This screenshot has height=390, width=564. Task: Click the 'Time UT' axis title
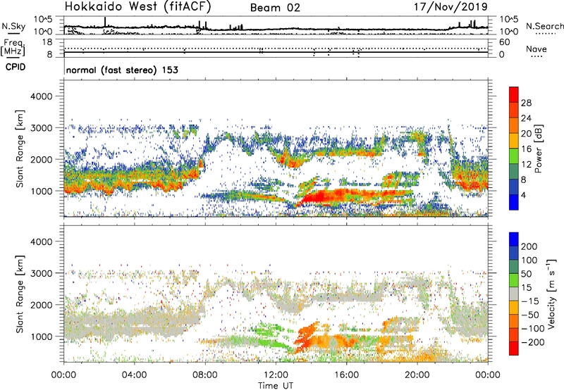coord(276,386)
